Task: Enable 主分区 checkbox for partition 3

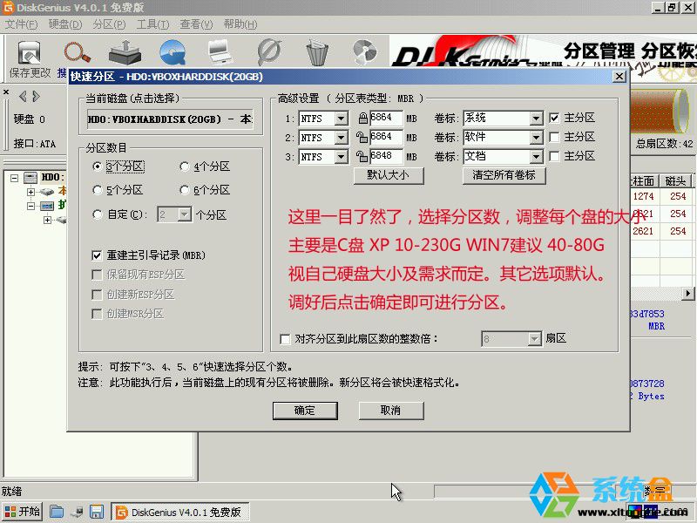Action: coord(554,156)
